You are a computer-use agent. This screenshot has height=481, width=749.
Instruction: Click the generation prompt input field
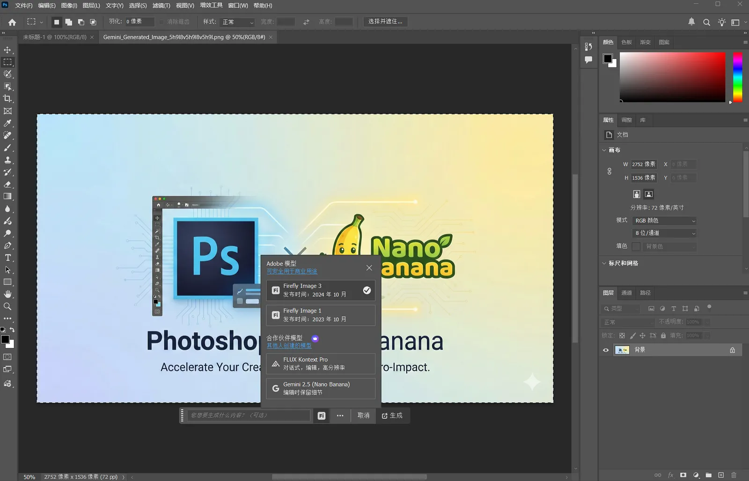(x=248, y=415)
